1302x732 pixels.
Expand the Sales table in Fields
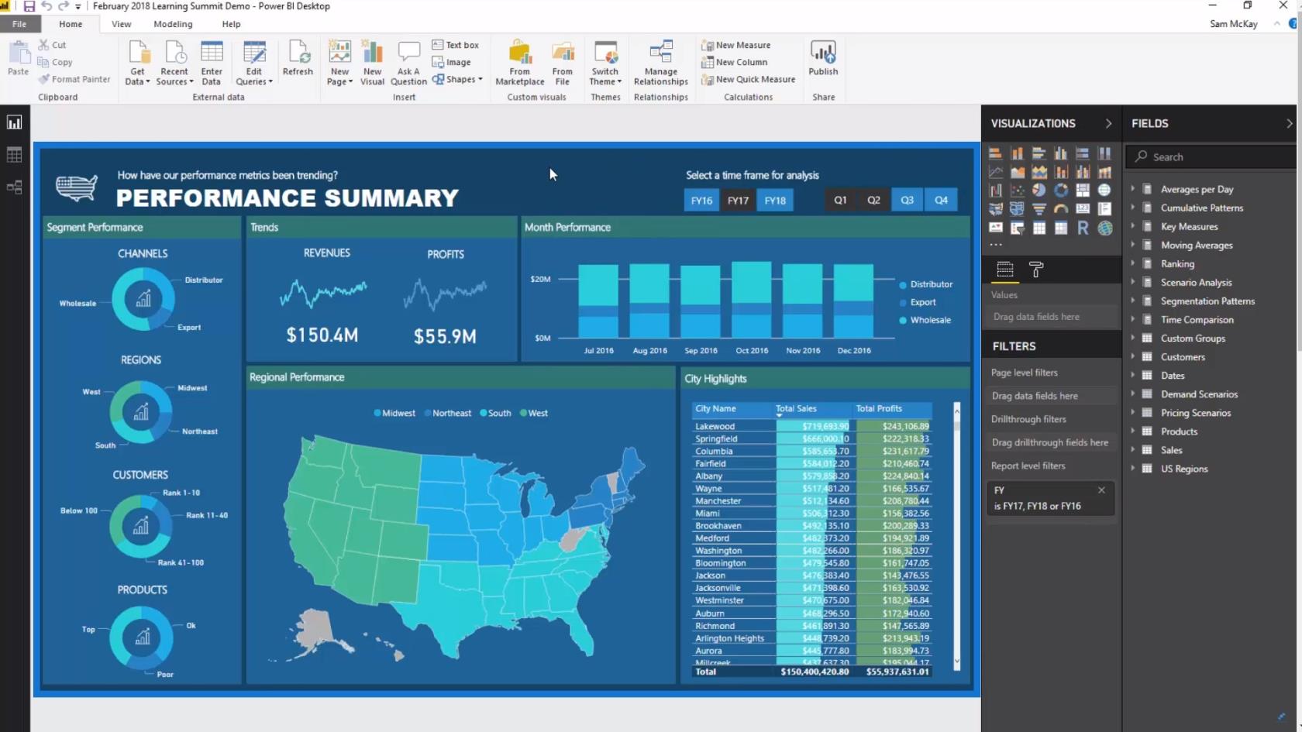coord(1132,449)
